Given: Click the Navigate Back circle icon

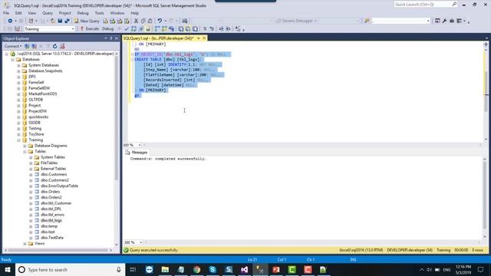Looking at the screenshot, I should click(x=10, y=21).
